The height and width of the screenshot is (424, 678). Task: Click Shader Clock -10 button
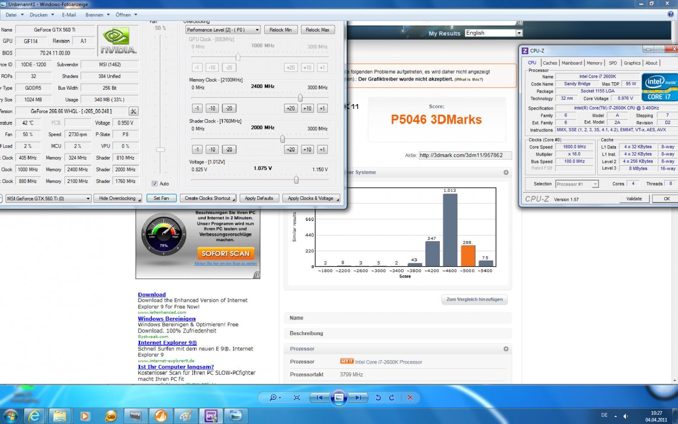(212, 149)
